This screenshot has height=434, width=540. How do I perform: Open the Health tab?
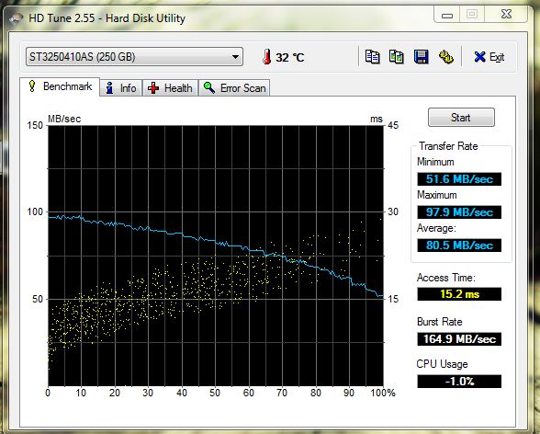pyautogui.click(x=170, y=88)
